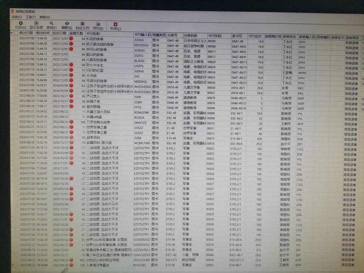Click the due date 2023/11/07
Screen dimensions: 364x273
click(x=60, y=70)
